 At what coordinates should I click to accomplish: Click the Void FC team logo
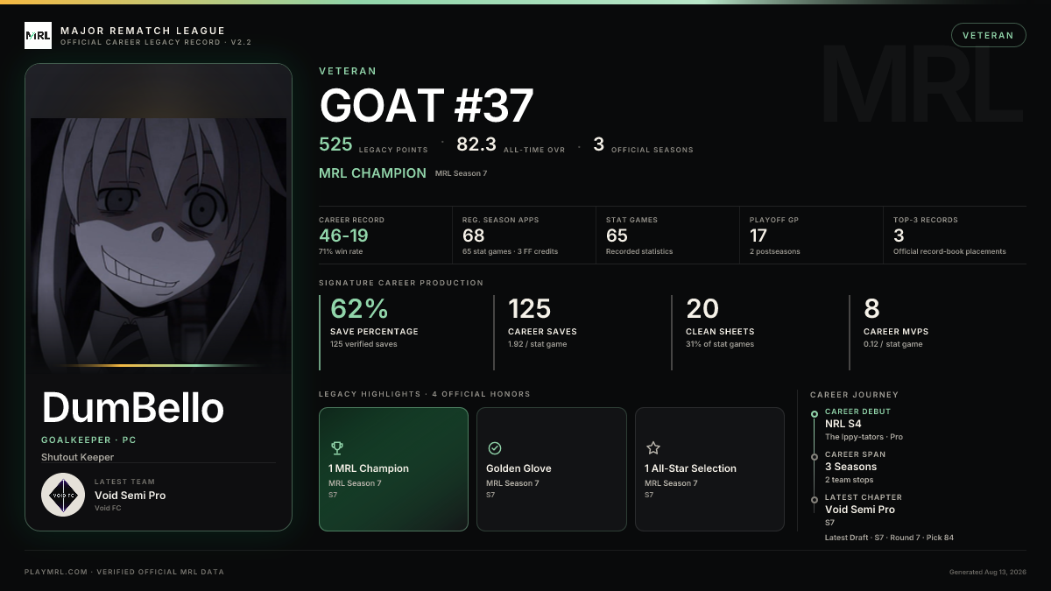tap(63, 495)
